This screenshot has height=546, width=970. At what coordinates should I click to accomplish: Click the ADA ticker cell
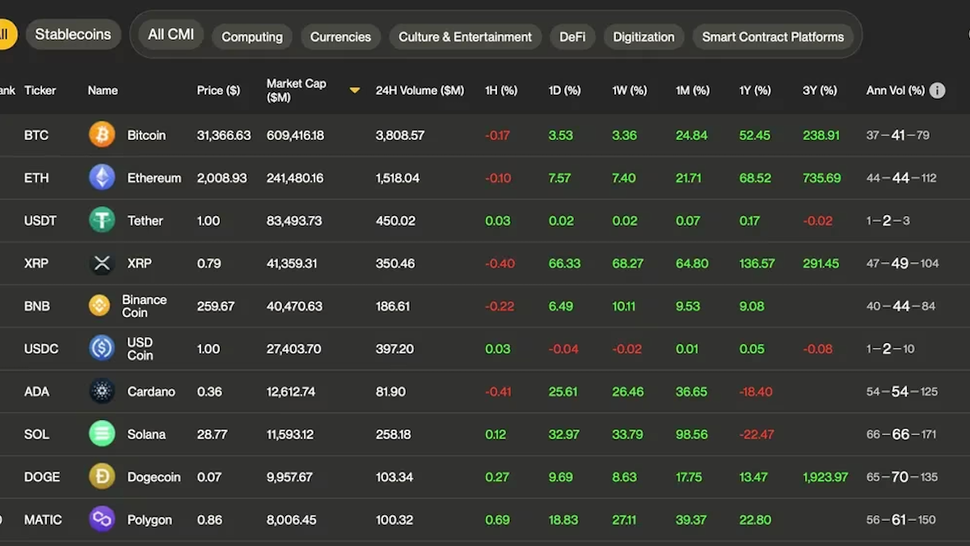(x=36, y=392)
